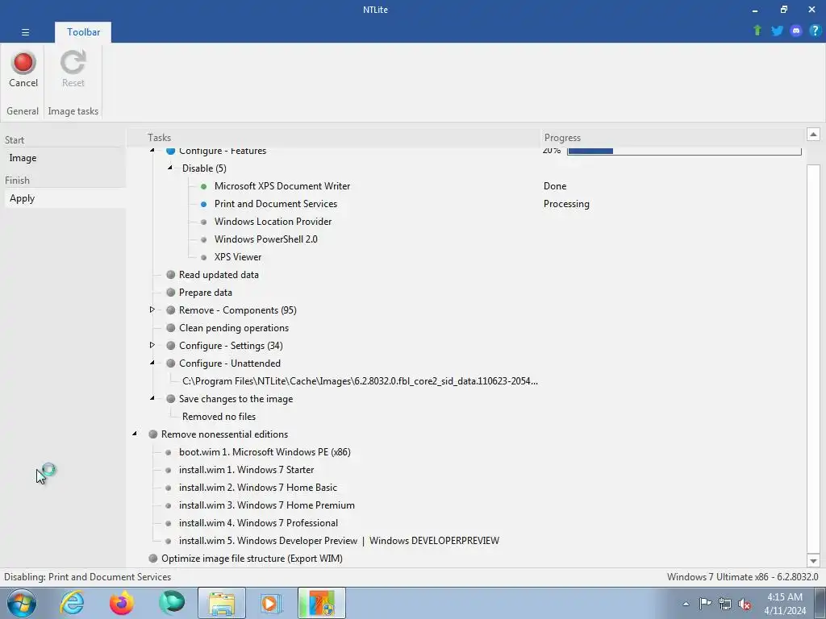Click the red Cancel button icon

[x=23, y=63]
